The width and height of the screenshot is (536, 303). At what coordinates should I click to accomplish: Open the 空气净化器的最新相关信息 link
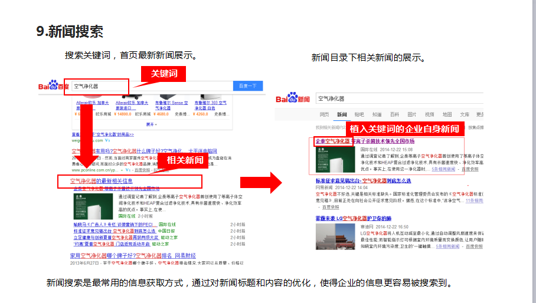coord(101,181)
